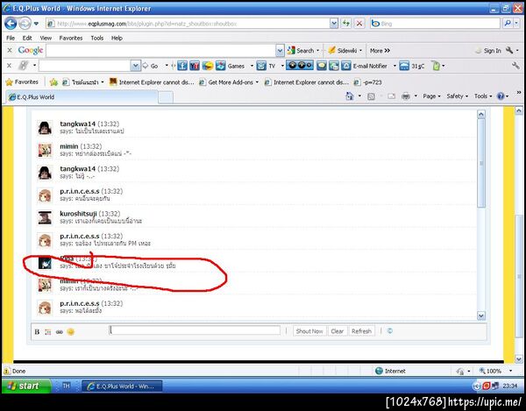This screenshot has width=526, height=411.
Task: Open the Facebook toolbar icon
Action: coord(182,66)
